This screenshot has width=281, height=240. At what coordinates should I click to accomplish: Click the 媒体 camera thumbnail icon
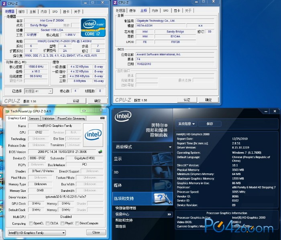[x=162, y=185]
